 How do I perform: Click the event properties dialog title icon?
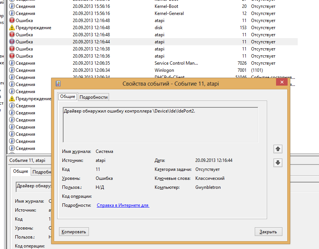pos(58,83)
